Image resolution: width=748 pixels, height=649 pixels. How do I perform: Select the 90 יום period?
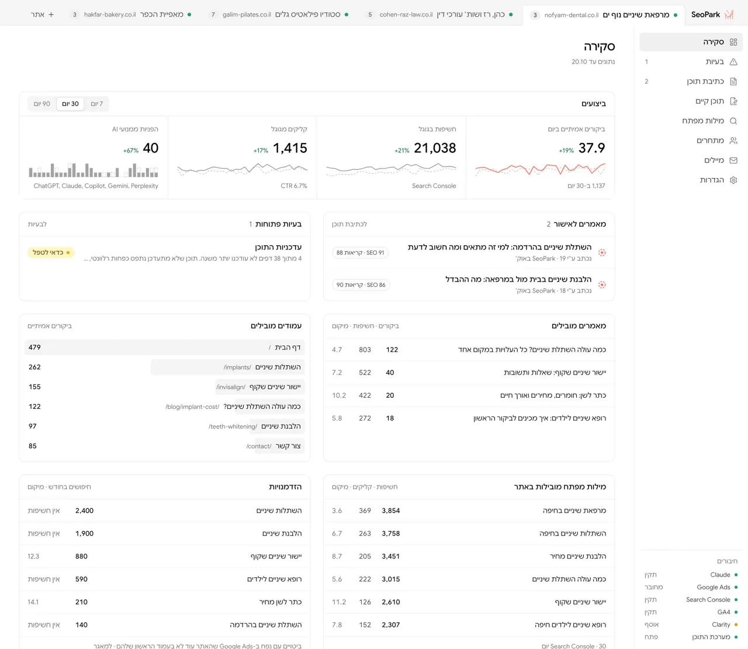tap(42, 104)
